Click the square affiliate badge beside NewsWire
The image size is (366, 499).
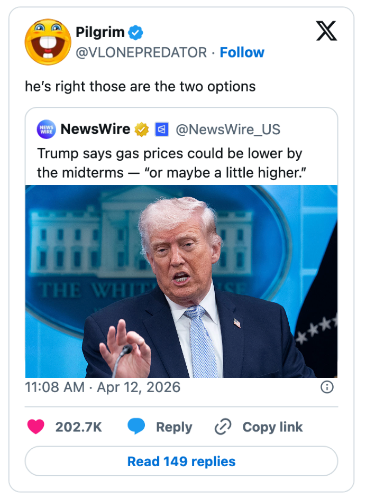click(161, 129)
